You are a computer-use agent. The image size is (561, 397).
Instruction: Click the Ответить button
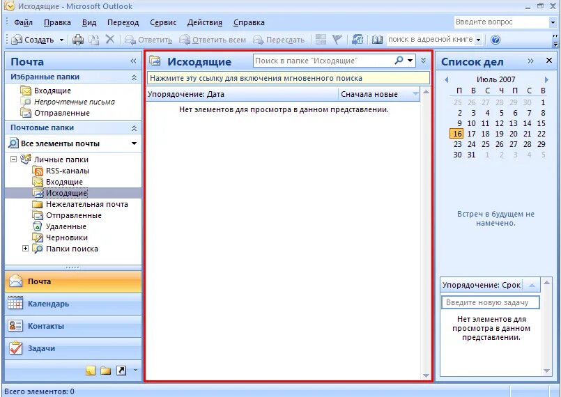point(148,40)
